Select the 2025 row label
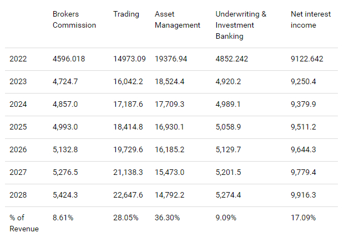 coord(18,127)
